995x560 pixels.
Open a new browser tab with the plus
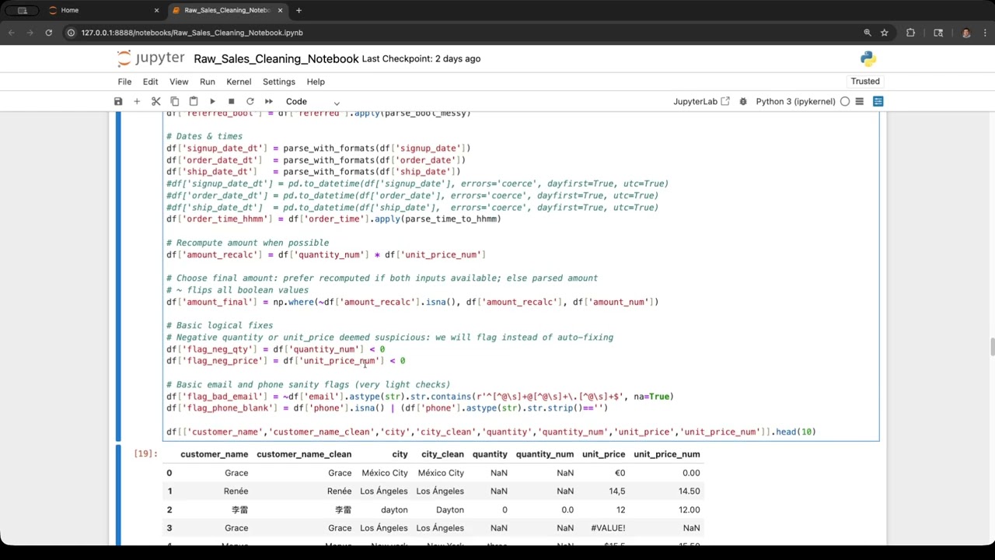(298, 10)
